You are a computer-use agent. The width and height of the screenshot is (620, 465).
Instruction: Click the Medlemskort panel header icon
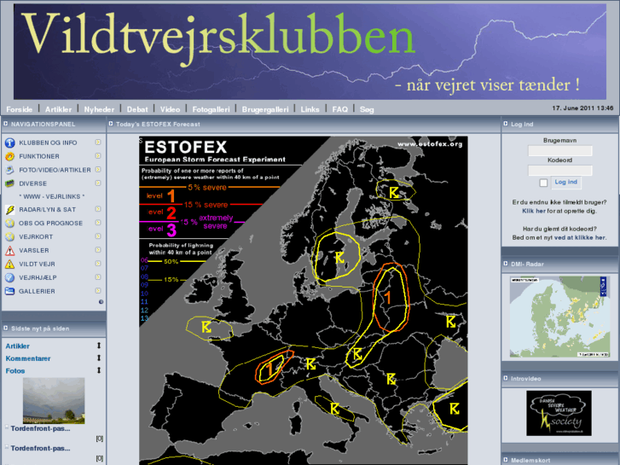[506, 460]
